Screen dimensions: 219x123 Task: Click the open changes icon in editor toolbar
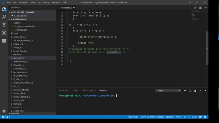(x=195, y=8)
